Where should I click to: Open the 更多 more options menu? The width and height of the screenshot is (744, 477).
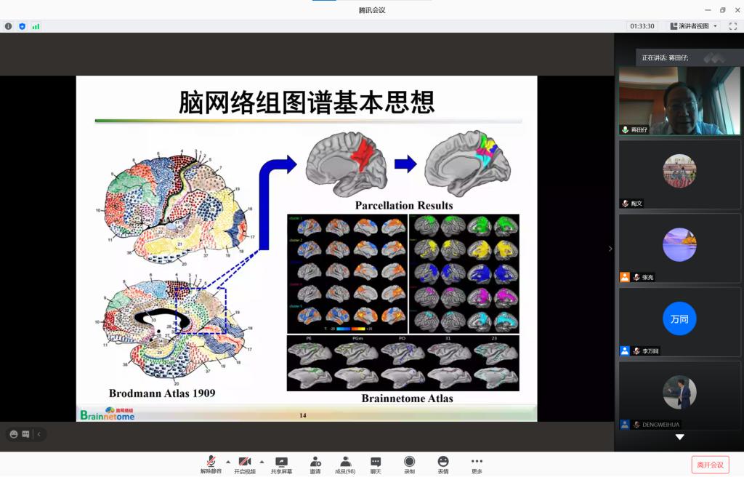click(477, 464)
